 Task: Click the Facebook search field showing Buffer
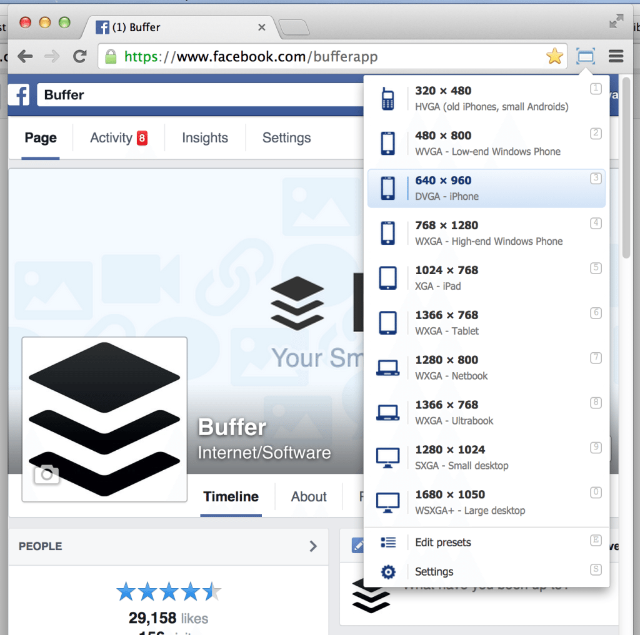click(x=200, y=95)
